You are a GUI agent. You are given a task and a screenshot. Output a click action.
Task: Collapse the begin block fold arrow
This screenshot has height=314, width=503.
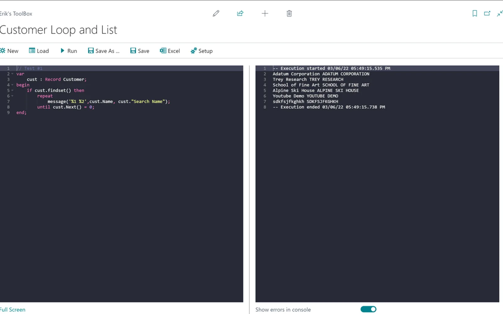(x=13, y=85)
